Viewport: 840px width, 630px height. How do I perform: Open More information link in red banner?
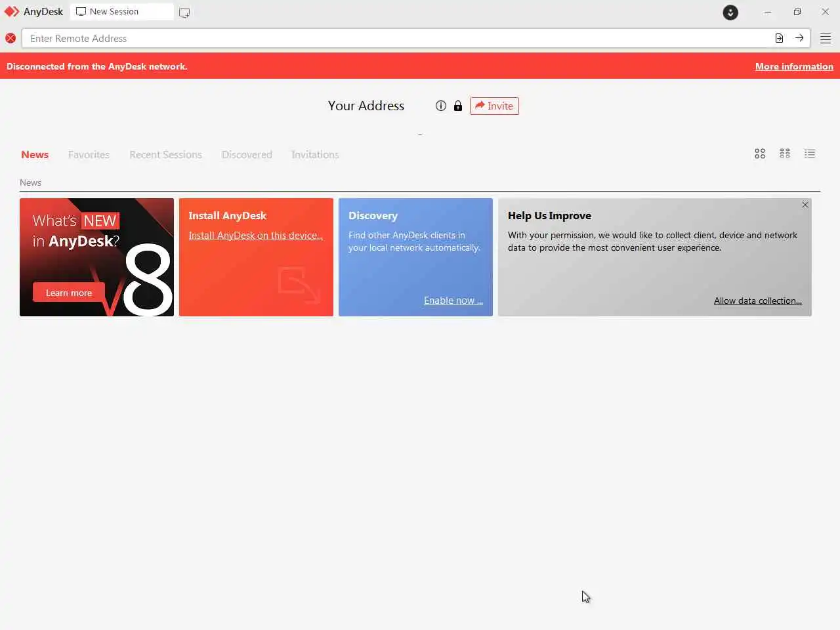click(794, 66)
